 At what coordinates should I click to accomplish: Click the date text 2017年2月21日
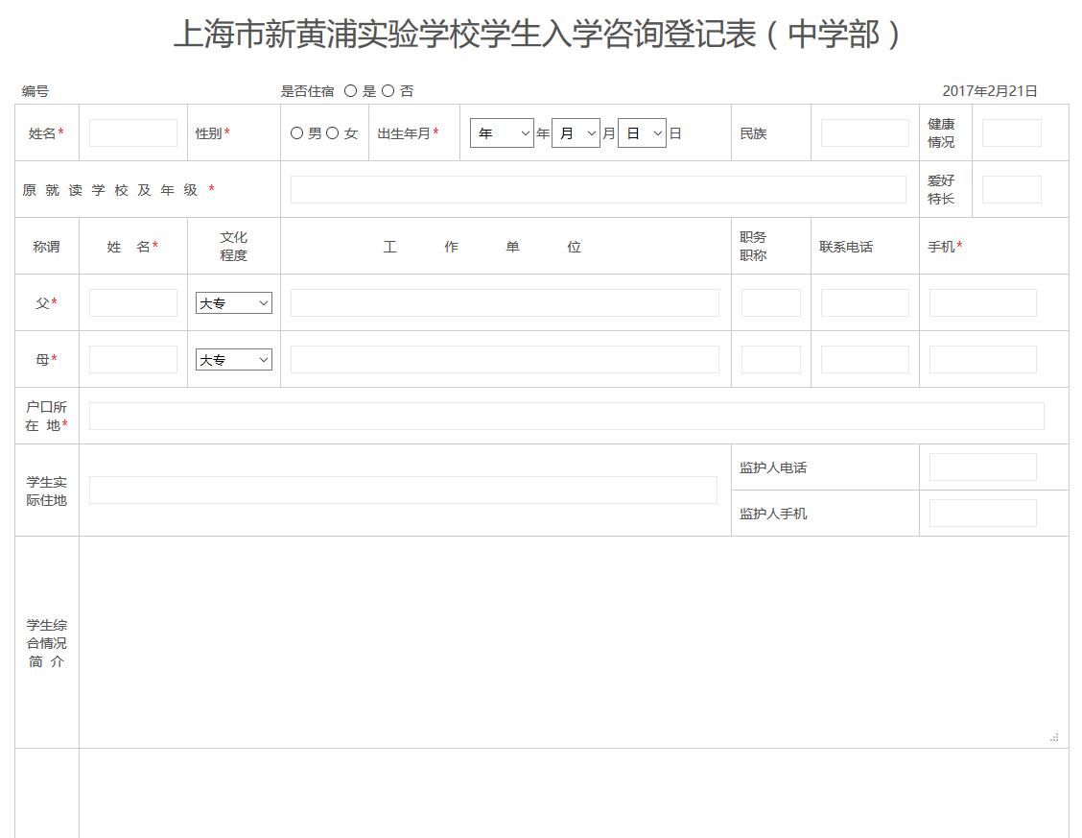coord(990,91)
